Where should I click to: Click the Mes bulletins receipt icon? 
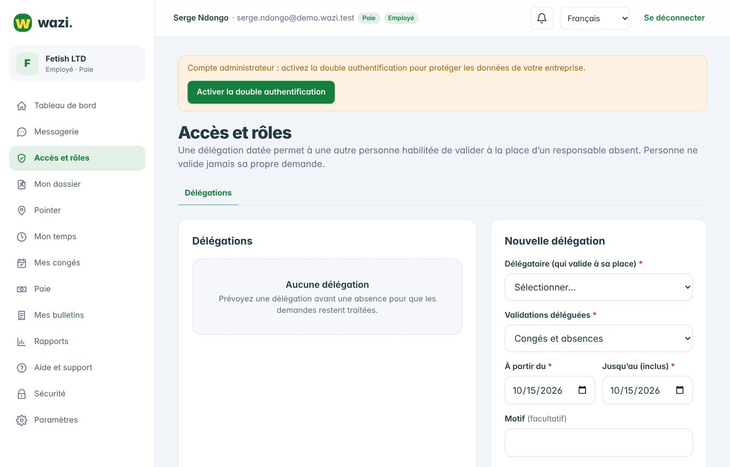(x=21, y=315)
